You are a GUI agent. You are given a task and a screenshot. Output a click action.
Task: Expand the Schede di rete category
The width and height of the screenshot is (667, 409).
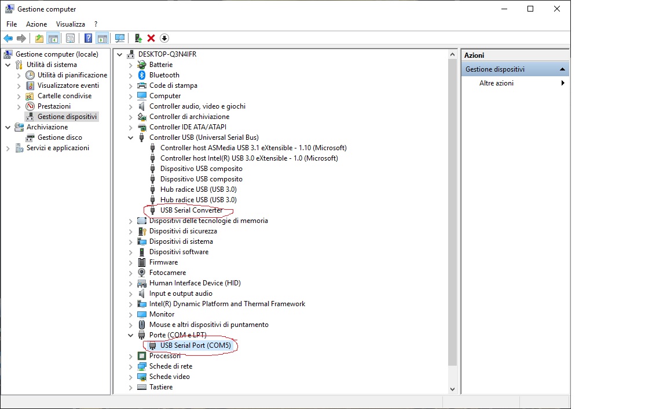pos(131,366)
